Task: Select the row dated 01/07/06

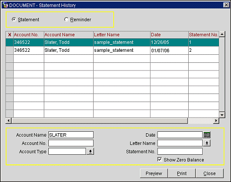Action: click(x=112, y=50)
